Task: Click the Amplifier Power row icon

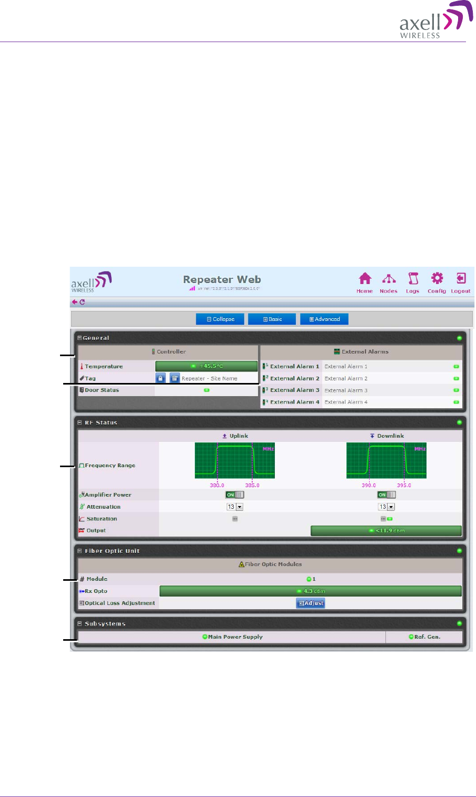Action: click(x=82, y=495)
